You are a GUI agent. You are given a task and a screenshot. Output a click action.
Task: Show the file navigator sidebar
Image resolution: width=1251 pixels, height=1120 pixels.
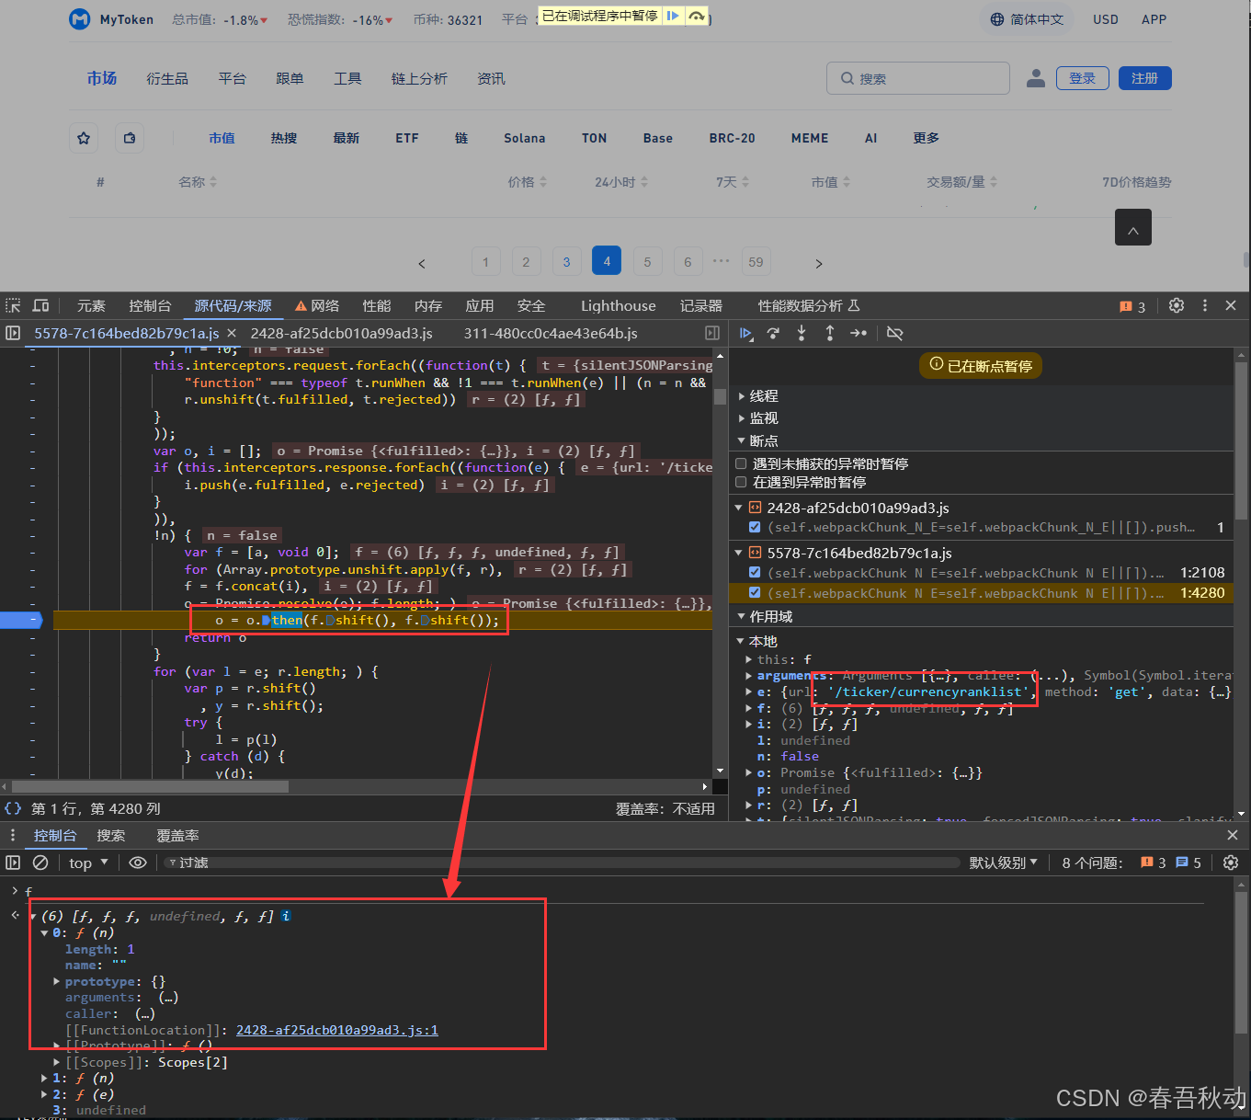tap(13, 333)
